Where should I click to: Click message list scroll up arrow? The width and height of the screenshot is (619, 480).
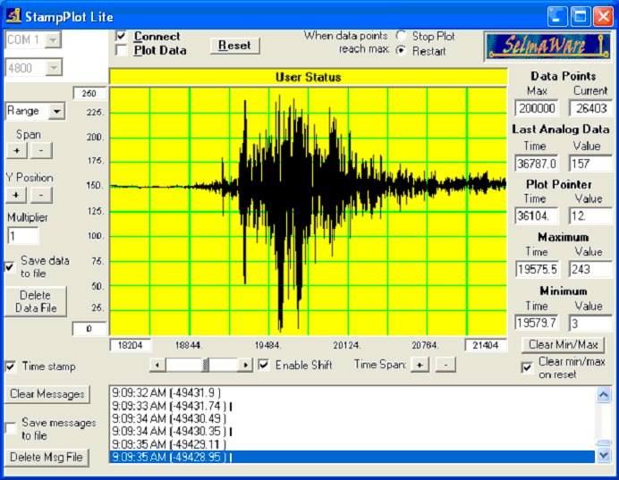[x=604, y=394]
